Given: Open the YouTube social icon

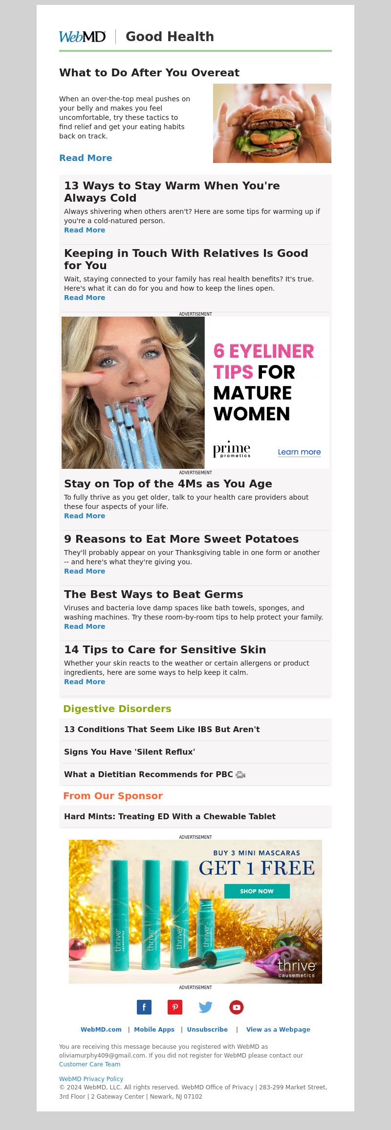Looking at the screenshot, I should coord(237,1007).
